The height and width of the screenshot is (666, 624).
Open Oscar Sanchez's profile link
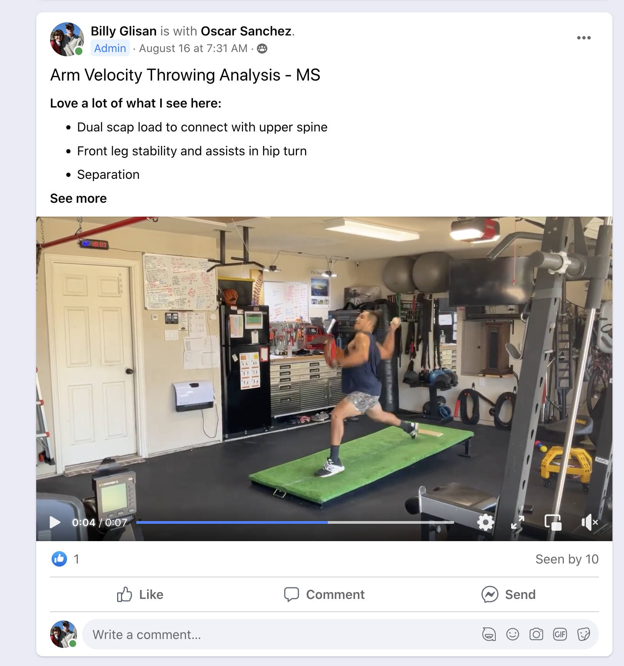click(246, 31)
